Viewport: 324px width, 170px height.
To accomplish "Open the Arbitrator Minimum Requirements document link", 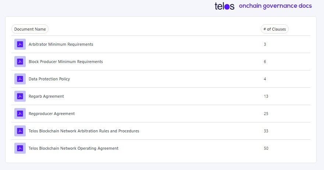I will pyautogui.click(x=61, y=44).
